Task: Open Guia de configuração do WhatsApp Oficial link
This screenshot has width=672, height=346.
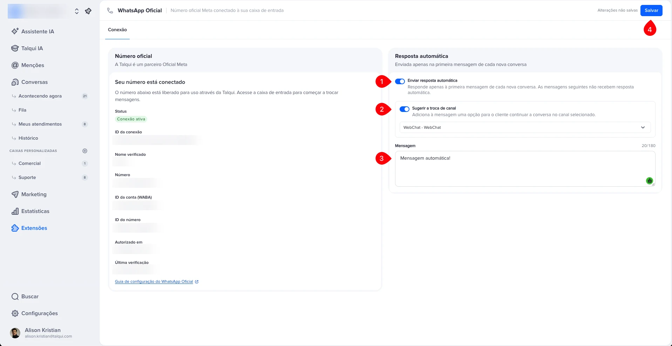Action: pos(154,281)
